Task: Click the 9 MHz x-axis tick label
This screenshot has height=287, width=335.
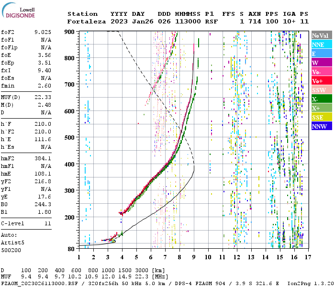Action: click(x=193, y=257)
